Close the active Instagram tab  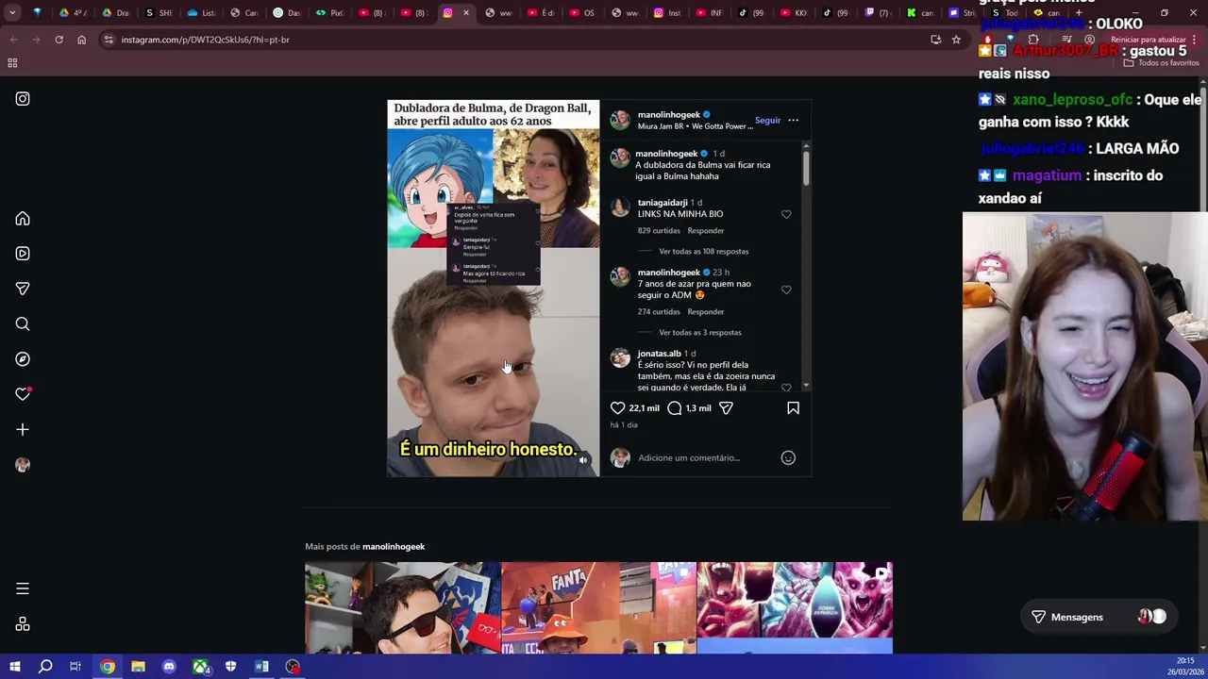point(465,13)
